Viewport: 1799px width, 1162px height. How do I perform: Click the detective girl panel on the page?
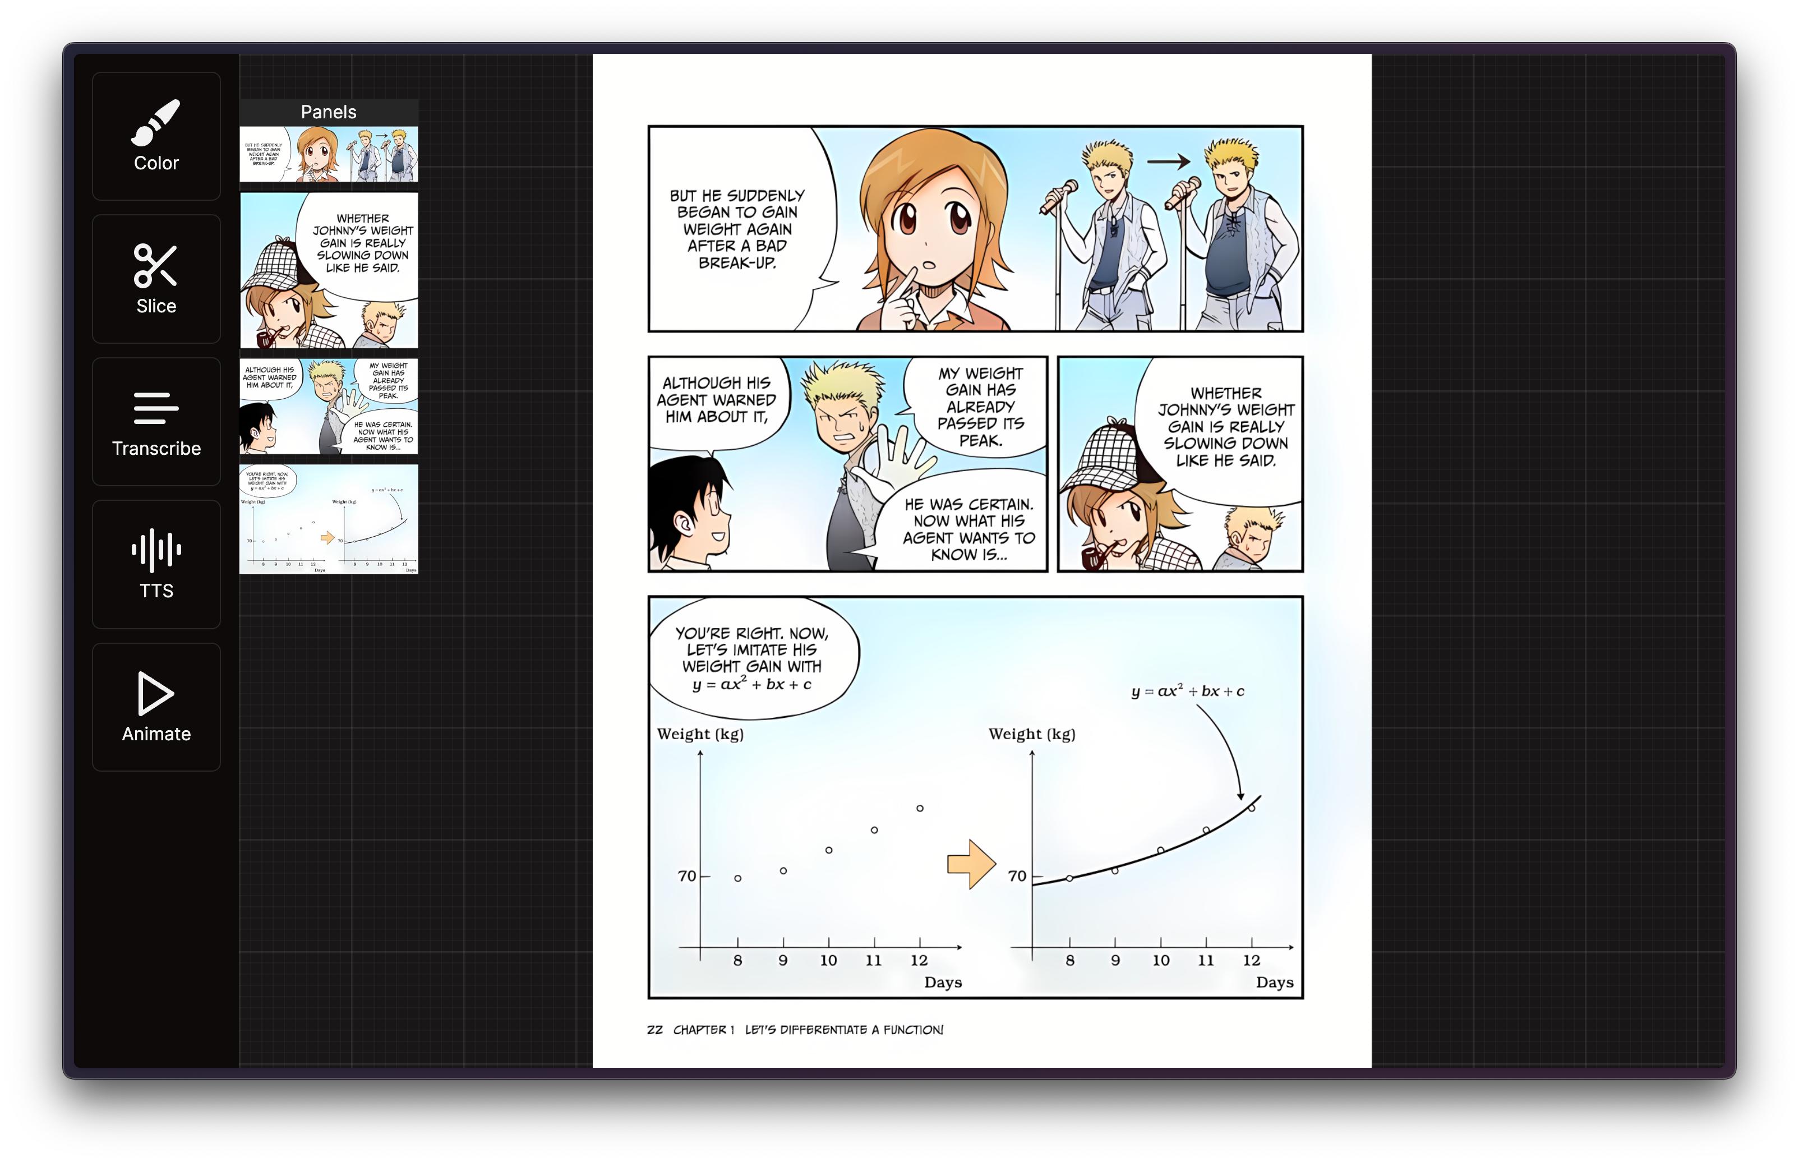point(1180,464)
